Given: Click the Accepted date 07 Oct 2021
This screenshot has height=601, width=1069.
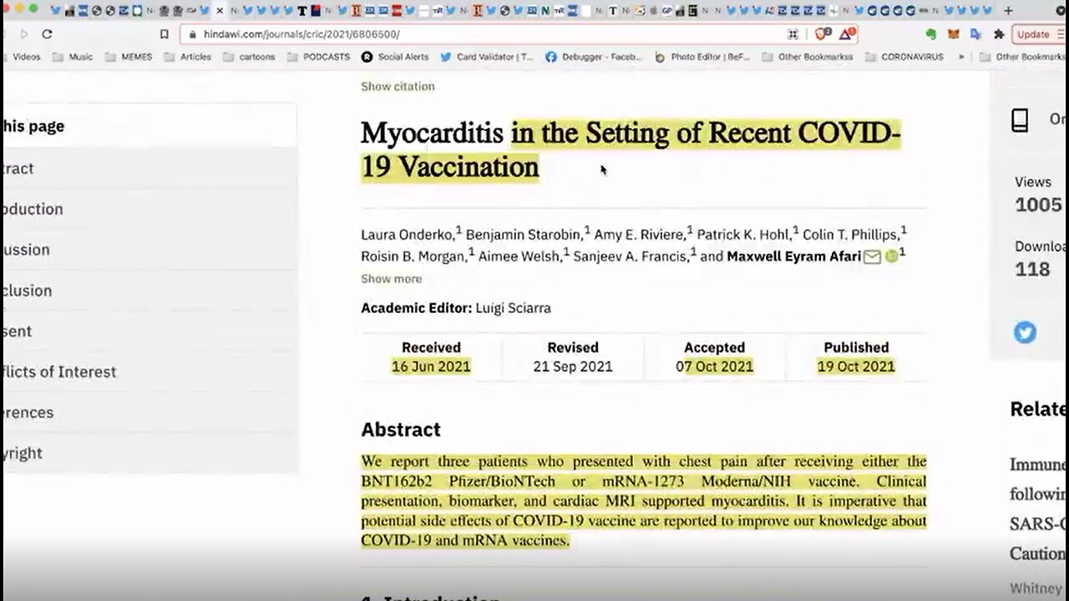Looking at the screenshot, I should pos(714,366).
